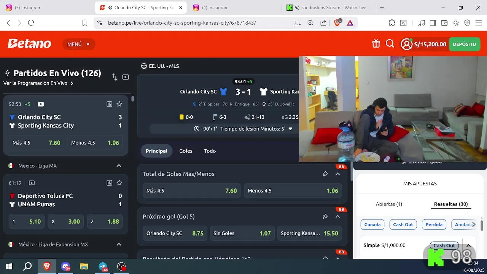This screenshot has height=274, width=487.
Task: Open the Brave Wallet icon
Action: [444, 23]
